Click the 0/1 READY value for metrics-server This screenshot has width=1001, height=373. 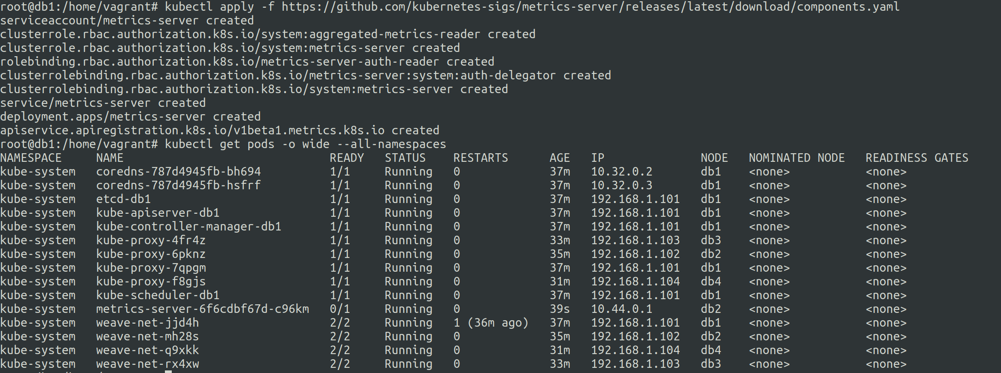tap(340, 309)
